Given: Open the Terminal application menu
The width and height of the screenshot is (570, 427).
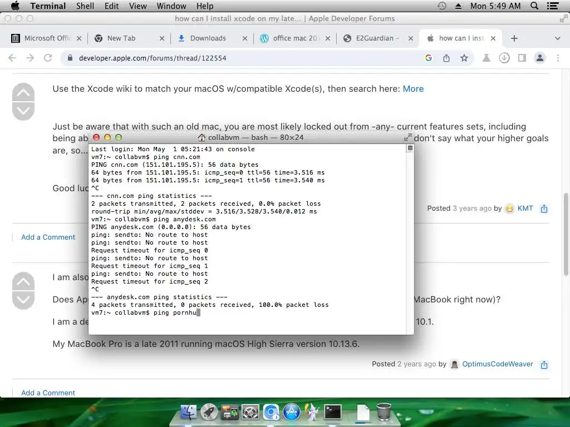Looking at the screenshot, I should (x=48, y=6).
